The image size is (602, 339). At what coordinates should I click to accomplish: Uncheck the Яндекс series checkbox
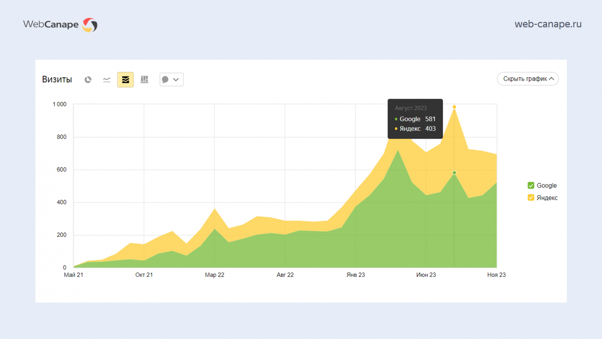click(531, 198)
